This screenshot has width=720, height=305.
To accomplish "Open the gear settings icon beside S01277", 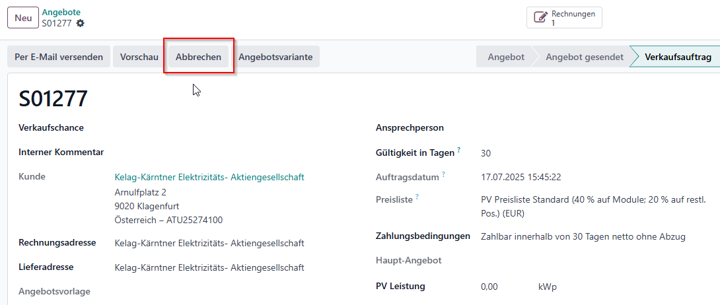I will [81, 23].
